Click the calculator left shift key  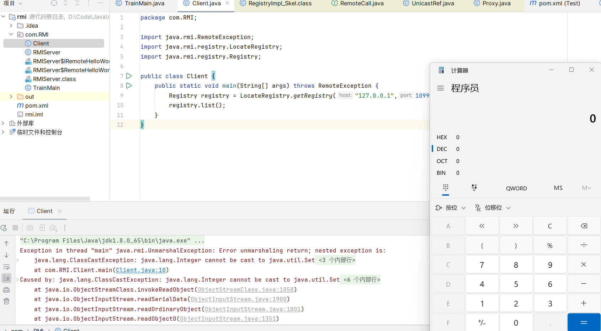click(482, 226)
